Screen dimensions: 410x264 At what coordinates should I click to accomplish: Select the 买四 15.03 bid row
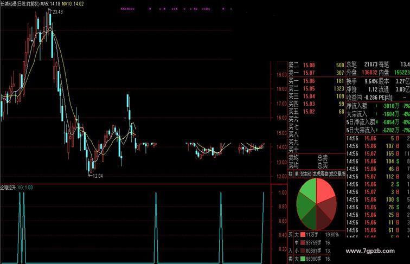pos(316,104)
